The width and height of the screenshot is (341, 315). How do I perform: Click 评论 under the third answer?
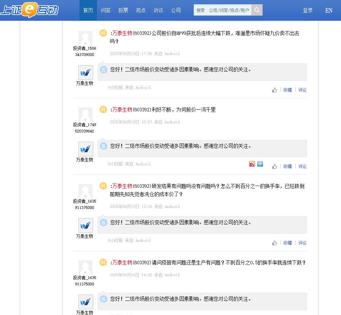[302, 243]
